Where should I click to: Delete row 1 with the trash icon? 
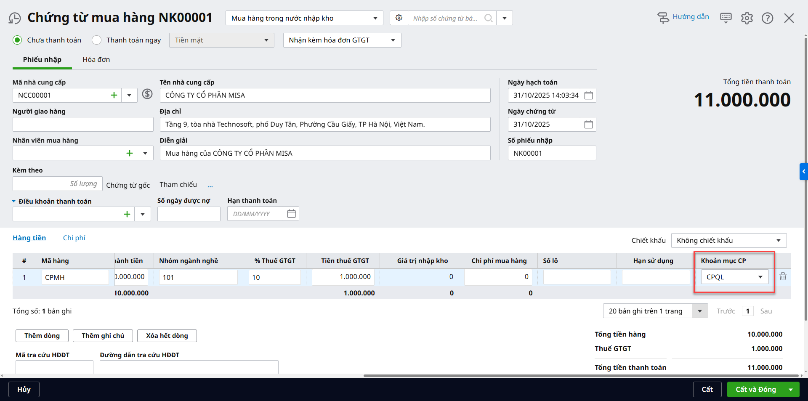coord(783,277)
